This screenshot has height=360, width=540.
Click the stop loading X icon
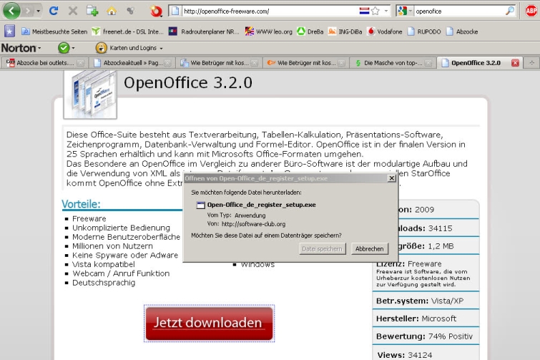[72, 11]
